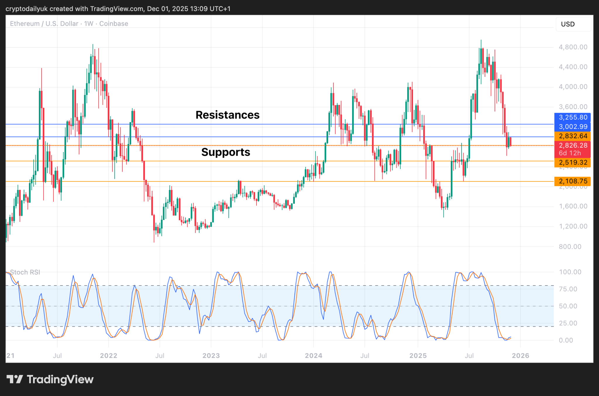Click the orange 2,108.75 support label
599x396 pixels.
[x=572, y=181]
